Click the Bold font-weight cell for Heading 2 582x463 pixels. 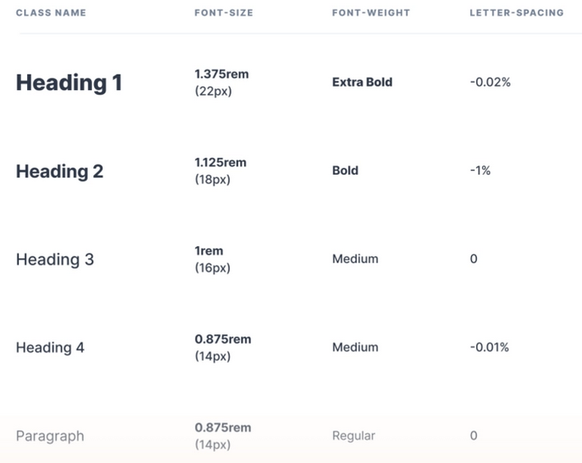pos(345,170)
